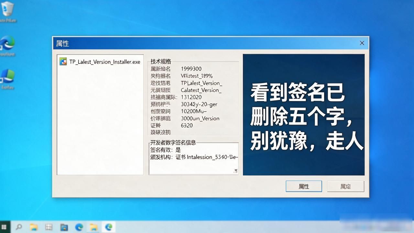Select value 1999300
The height and width of the screenshot is (233, 414).
[x=191, y=69]
